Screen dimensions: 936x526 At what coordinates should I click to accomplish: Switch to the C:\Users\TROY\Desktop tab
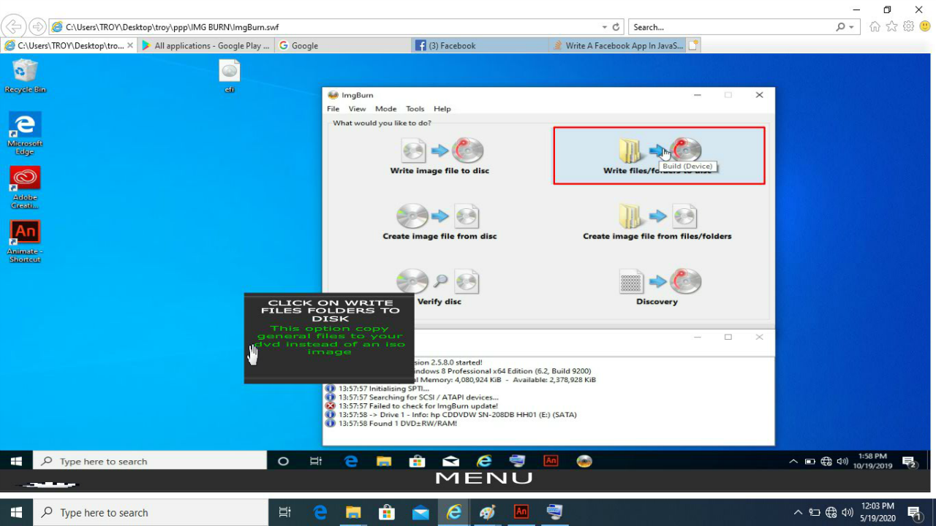point(69,45)
